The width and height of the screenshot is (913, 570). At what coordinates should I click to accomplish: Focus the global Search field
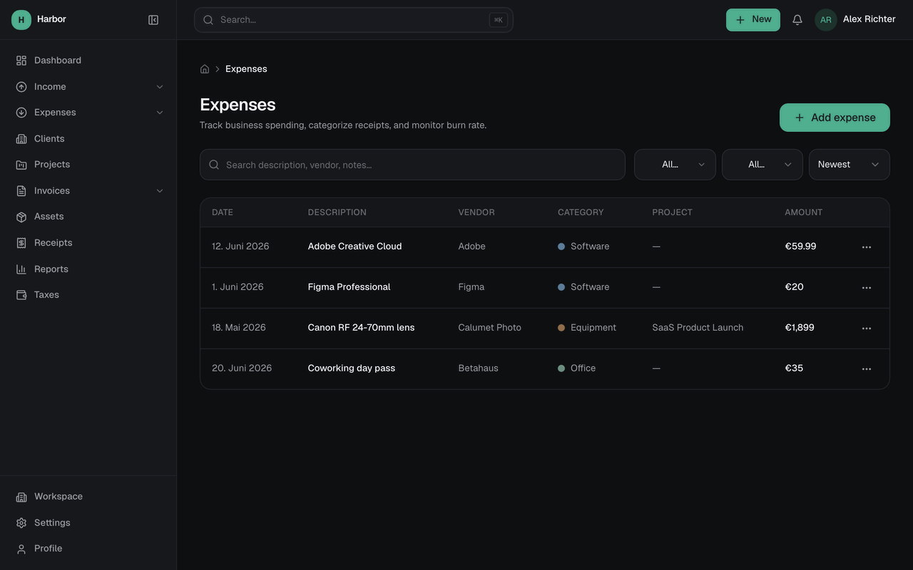(x=354, y=20)
